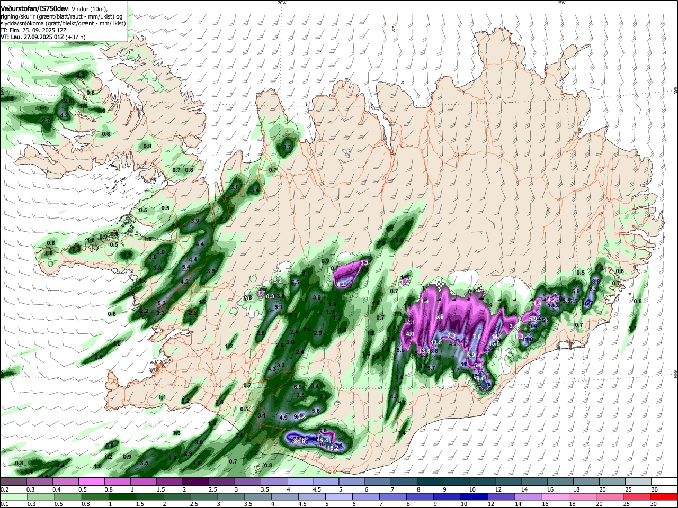678x508 pixels.
Task: Click the 15W longitude label
Action: tap(561, 3)
